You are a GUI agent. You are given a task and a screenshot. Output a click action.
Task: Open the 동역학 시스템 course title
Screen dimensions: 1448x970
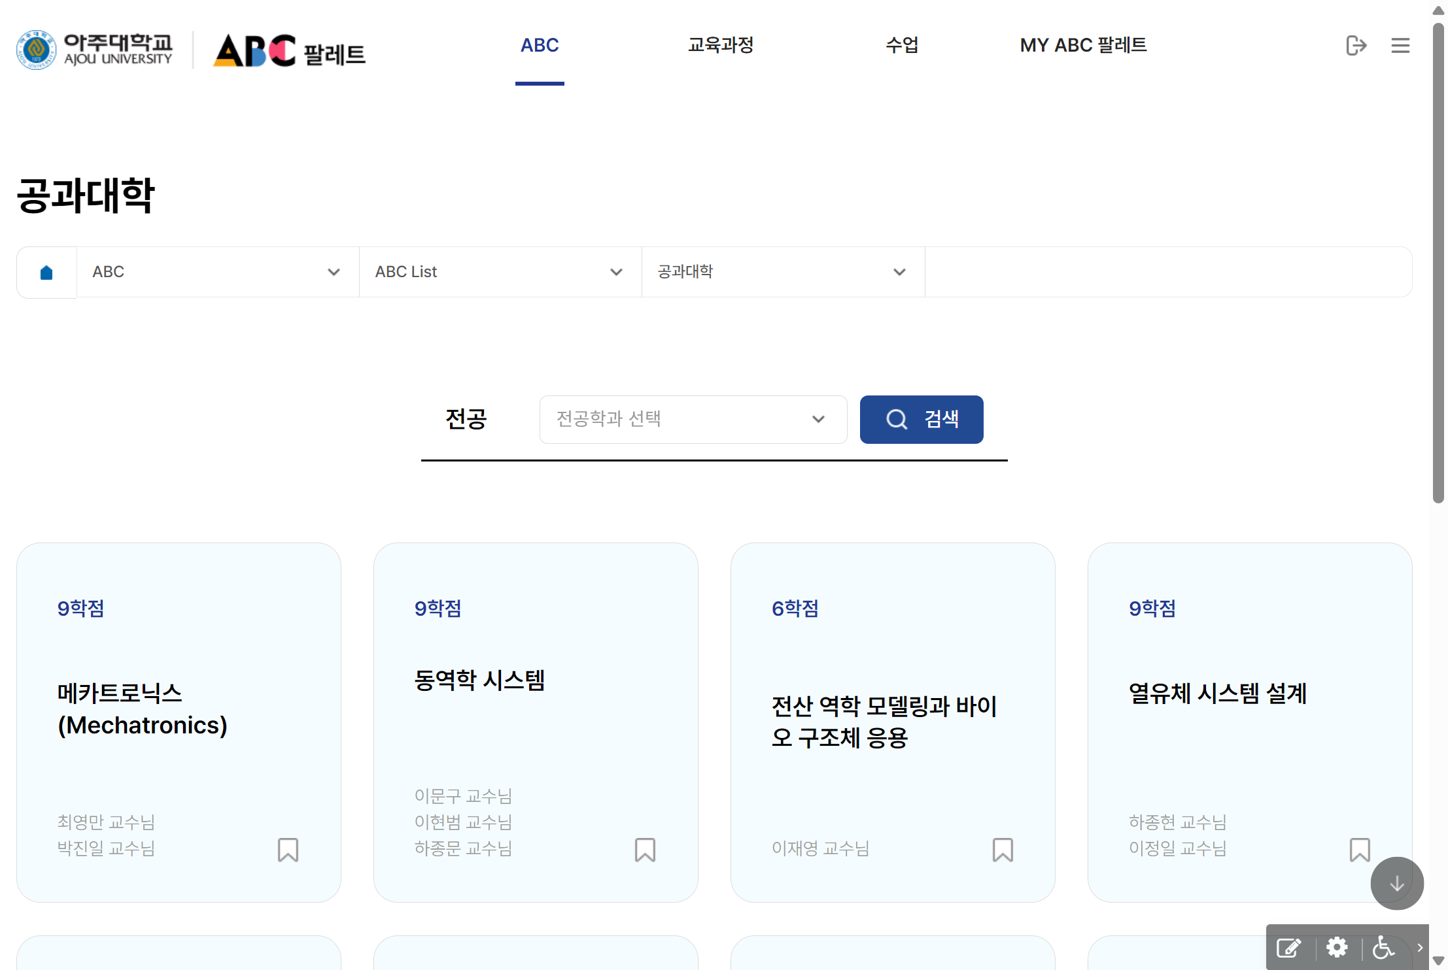coord(479,680)
